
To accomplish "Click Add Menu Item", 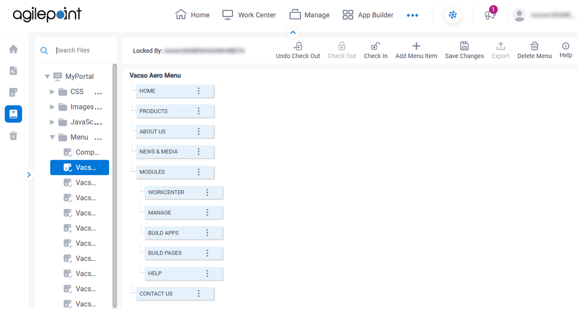I will (x=416, y=51).
